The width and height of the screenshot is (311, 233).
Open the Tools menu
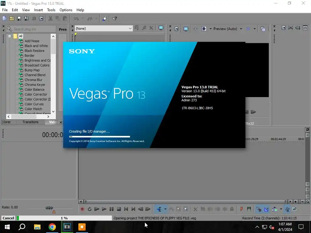pos(51,10)
